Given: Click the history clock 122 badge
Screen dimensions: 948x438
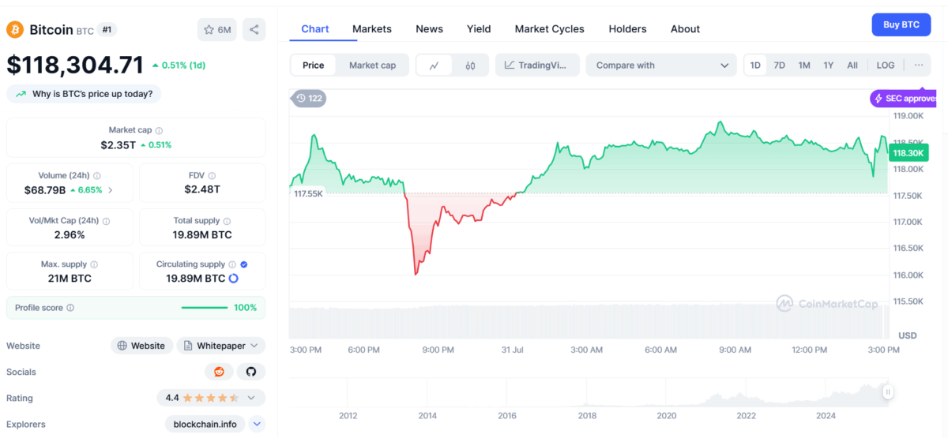Looking at the screenshot, I should tap(309, 99).
